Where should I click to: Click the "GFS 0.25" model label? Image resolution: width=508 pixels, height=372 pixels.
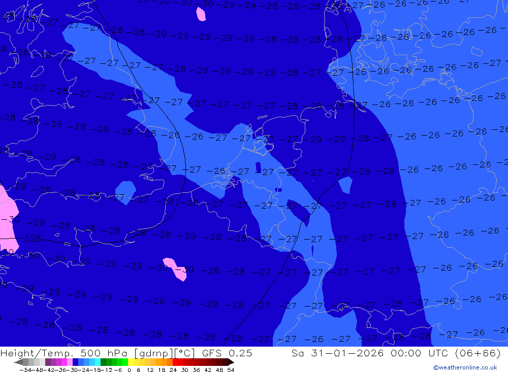point(227,353)
